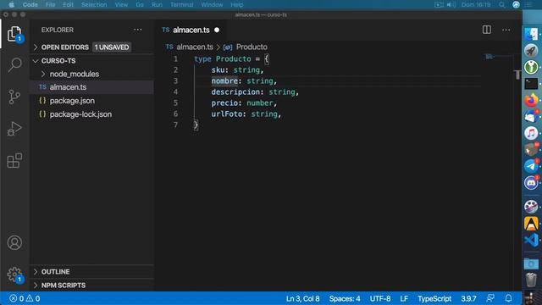Click Producto symbol in breadcrumb
Image resolution: width=542 pixels, height=305 pixels.
pyautogui.click(x=252, y=47)
